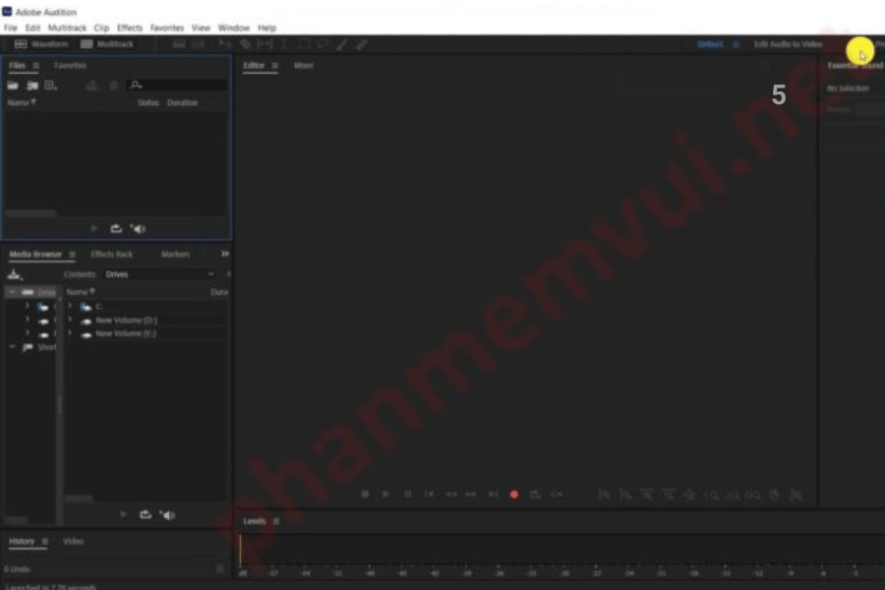This screenshot has height=590, width=885.
Task: Click the Files panel search field
Action: click(x=177, y=87)
